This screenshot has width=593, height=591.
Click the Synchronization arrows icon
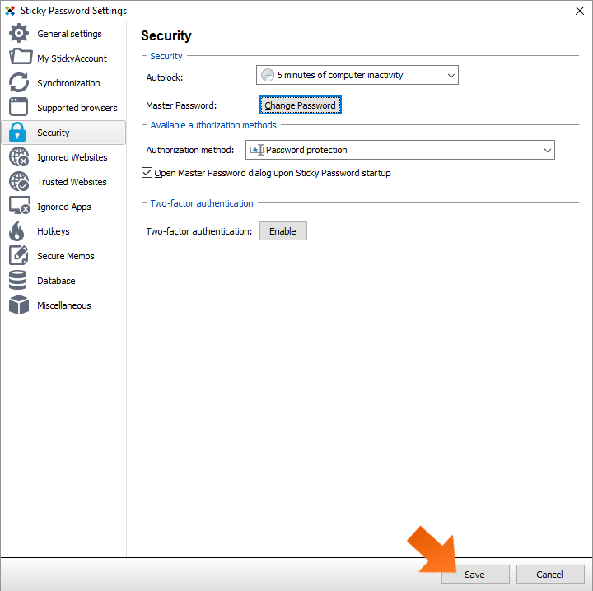18,82
